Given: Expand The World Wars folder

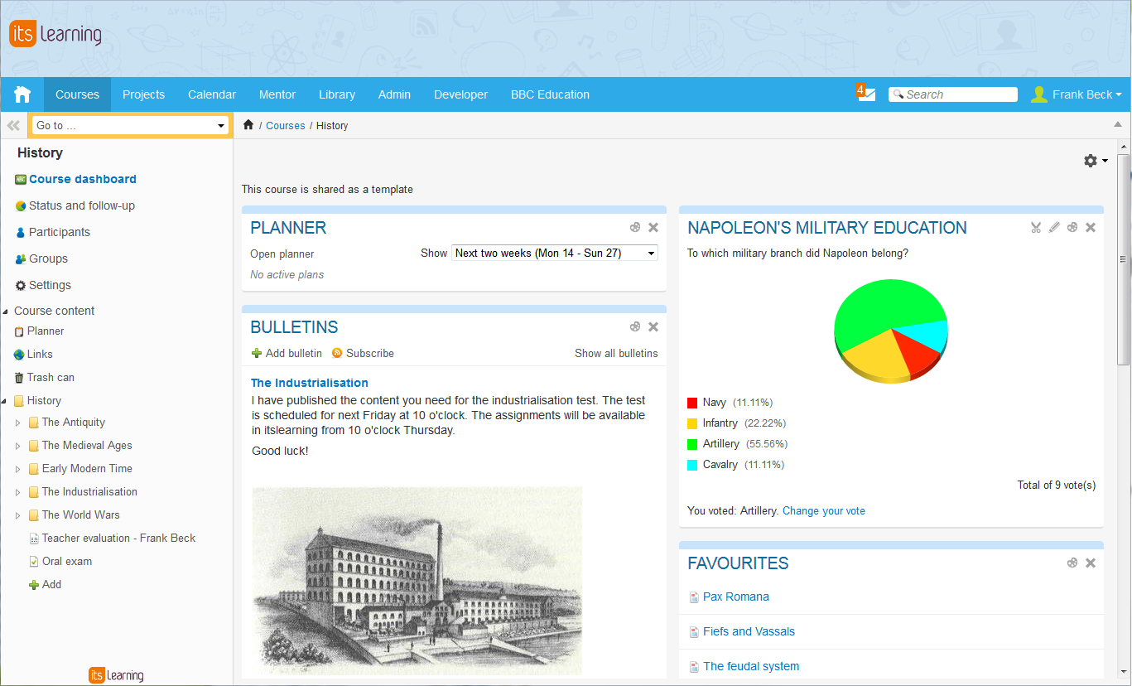Looking at the screenshot, I should 18,515.
